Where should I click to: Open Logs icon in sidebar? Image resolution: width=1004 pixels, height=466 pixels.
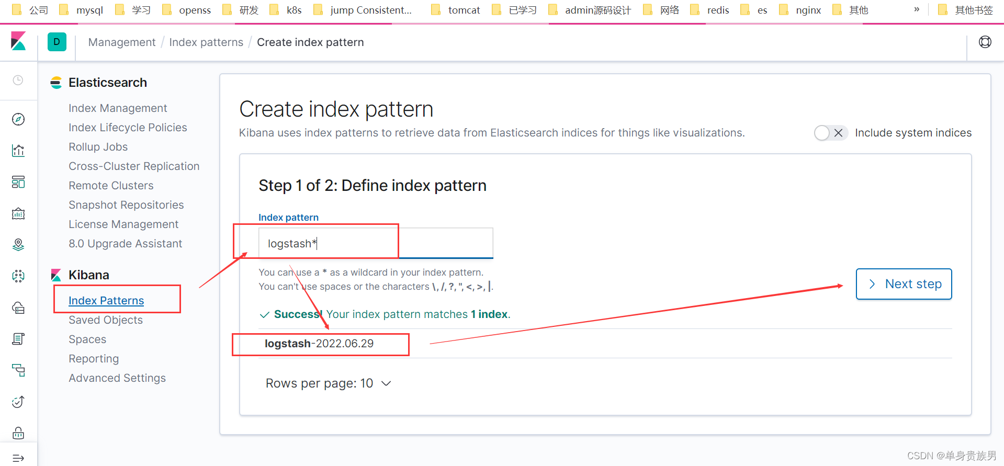pos(18,339)
